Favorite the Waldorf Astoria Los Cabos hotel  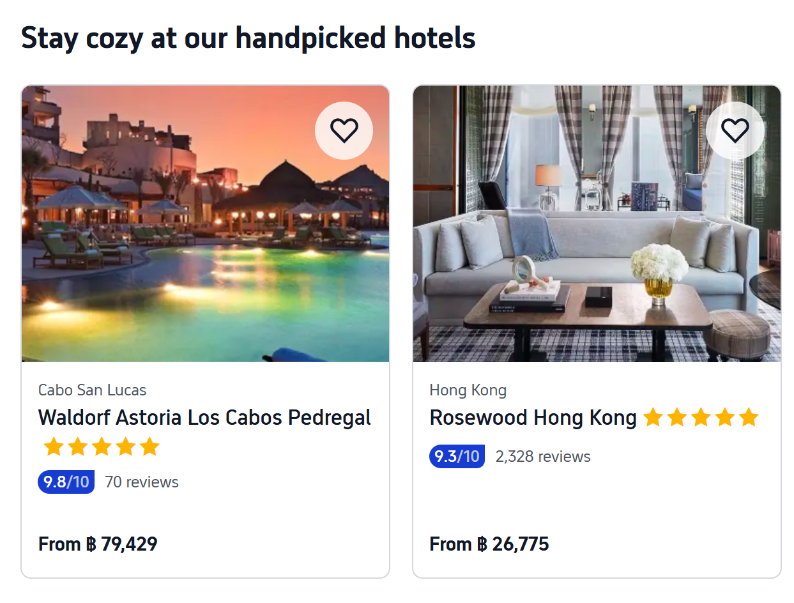344,130
